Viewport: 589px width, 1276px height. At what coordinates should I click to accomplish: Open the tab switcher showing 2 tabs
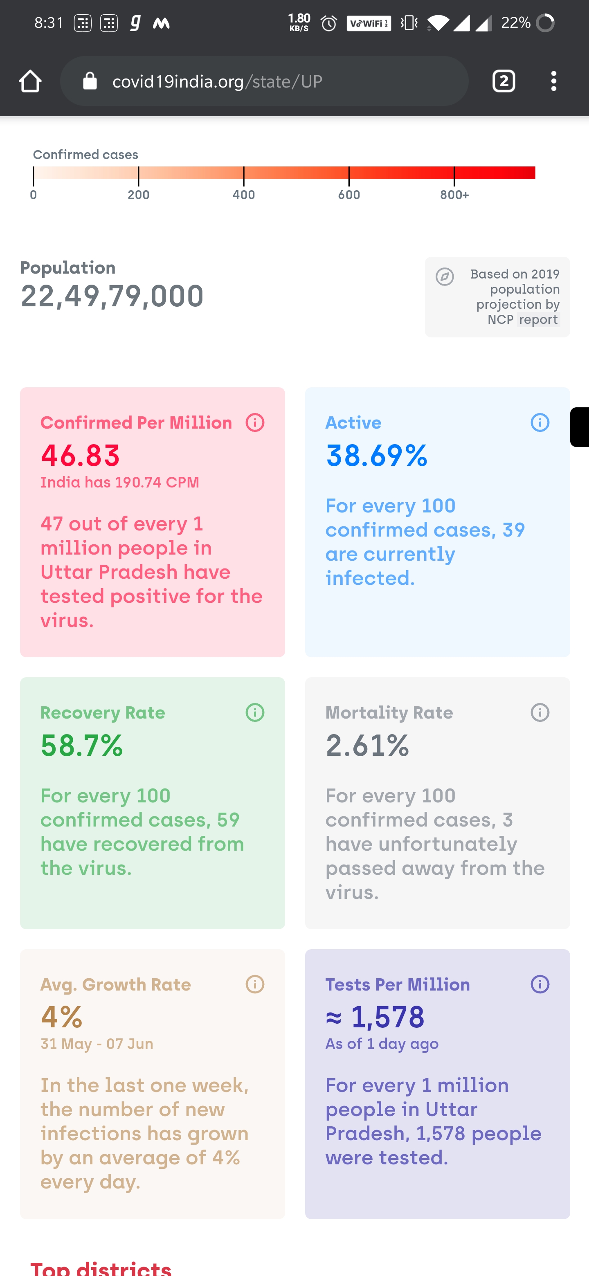pyautogui.click(x=503, y=81)
